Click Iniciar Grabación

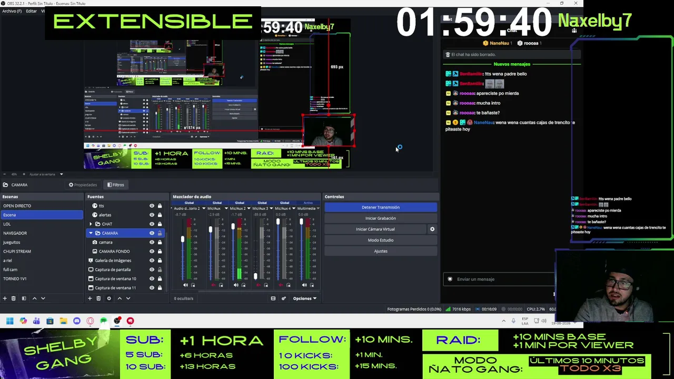point(380,218)
